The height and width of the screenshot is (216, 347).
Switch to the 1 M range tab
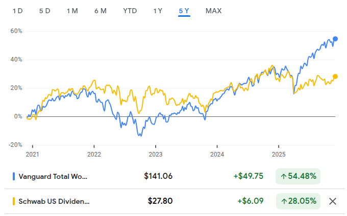pyautogui.click(x=72, y=11)
